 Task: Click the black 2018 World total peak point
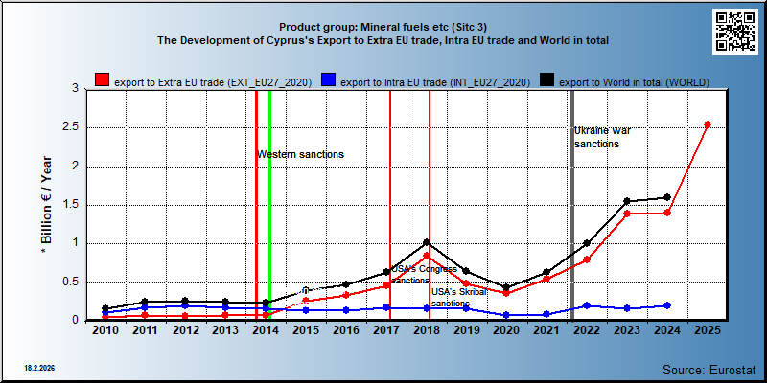(x=427, y=242)
